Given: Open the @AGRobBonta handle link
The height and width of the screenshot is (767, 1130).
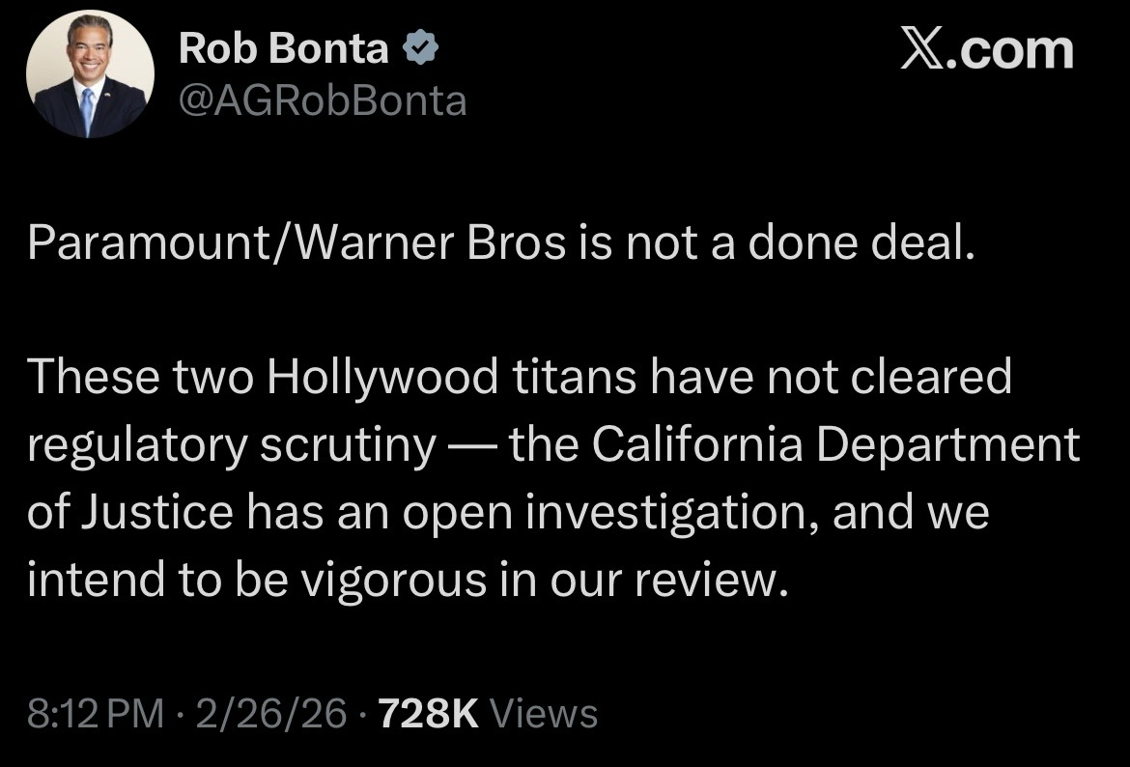Looking at the screenshot, I should 323,99.
